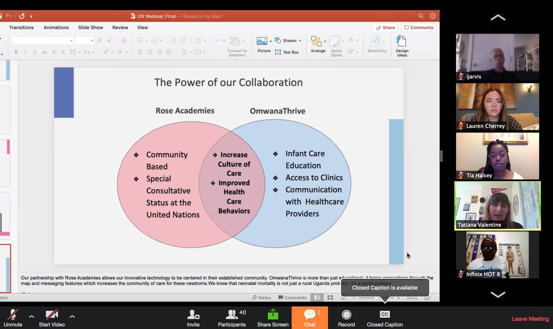553x329 pixels.
Task: Open the Zoom Chat panel
Action: tap(310, 318)
